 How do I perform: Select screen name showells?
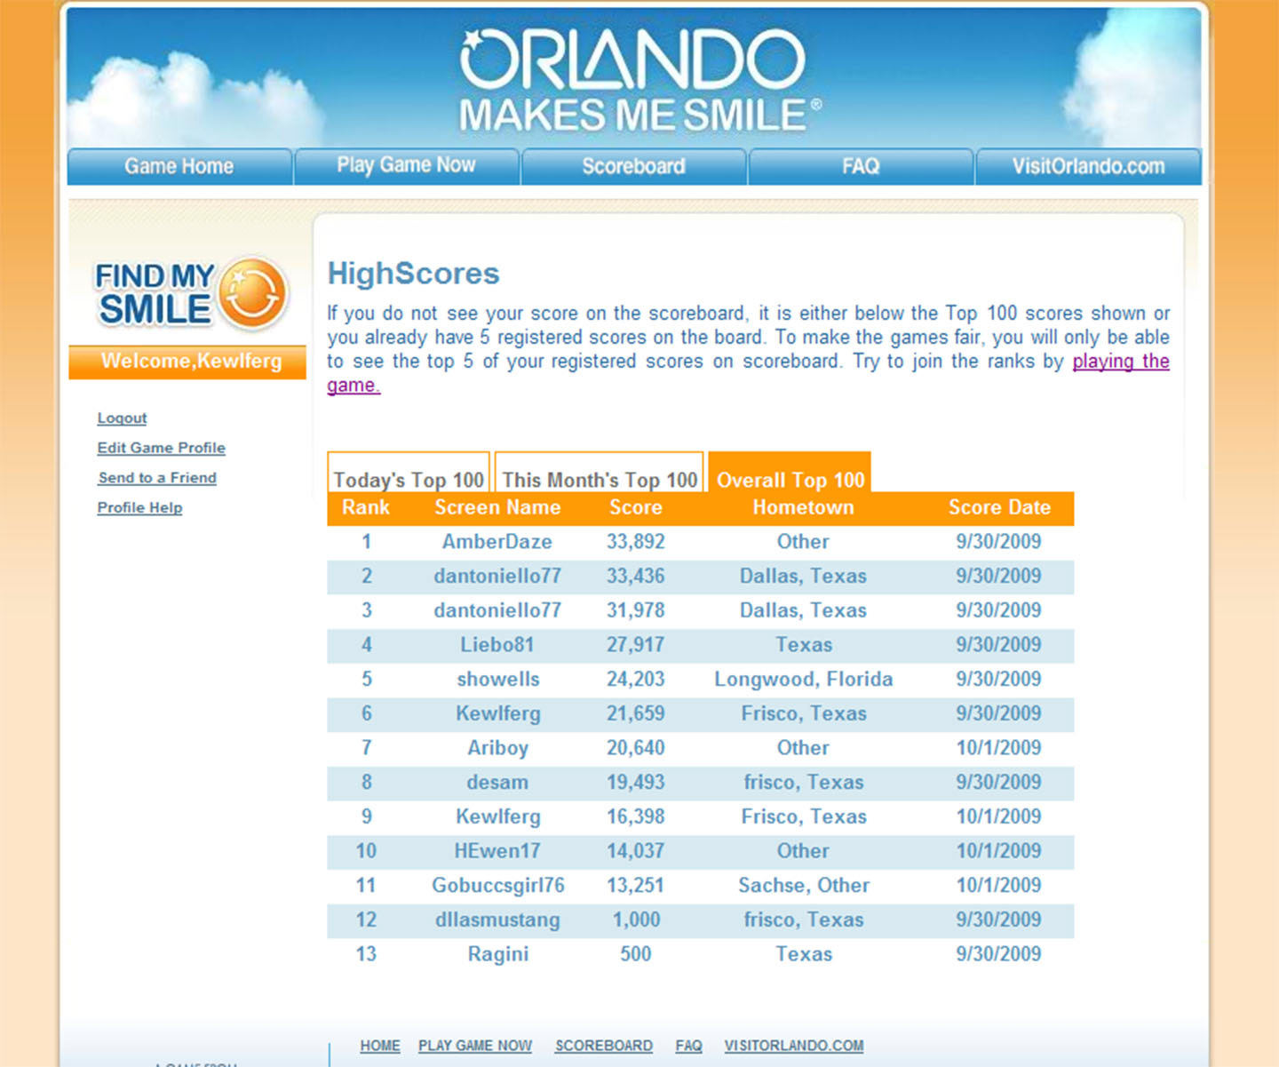pos(498,680)
